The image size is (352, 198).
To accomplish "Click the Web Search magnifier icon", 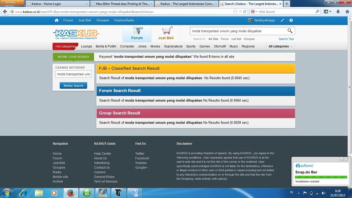I will pos(318,12).
